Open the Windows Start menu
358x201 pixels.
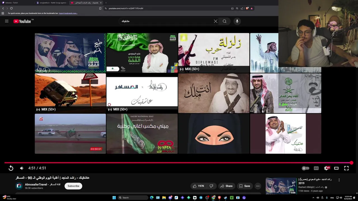pyautogui.click(x=114, y=198)
